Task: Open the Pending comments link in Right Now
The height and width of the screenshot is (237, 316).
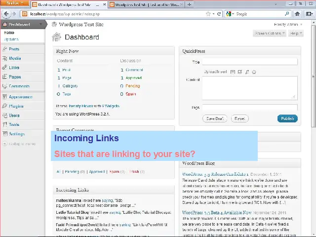Action: point(133,86)
